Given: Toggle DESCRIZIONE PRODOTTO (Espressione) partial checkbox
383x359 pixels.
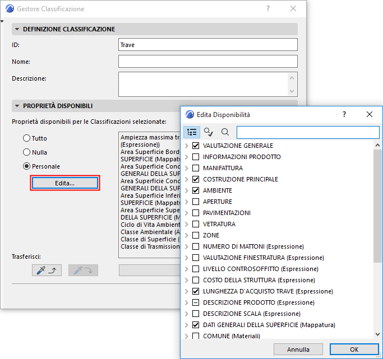Looking at the screenshot, I should click(x=196, y=302).
